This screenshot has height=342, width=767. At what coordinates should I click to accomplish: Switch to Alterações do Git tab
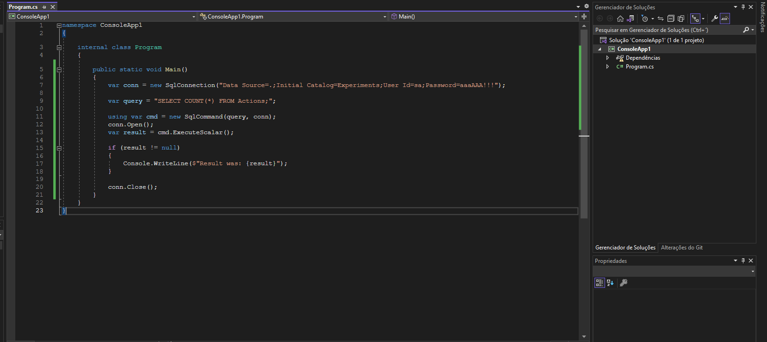(x=682, y=248)
